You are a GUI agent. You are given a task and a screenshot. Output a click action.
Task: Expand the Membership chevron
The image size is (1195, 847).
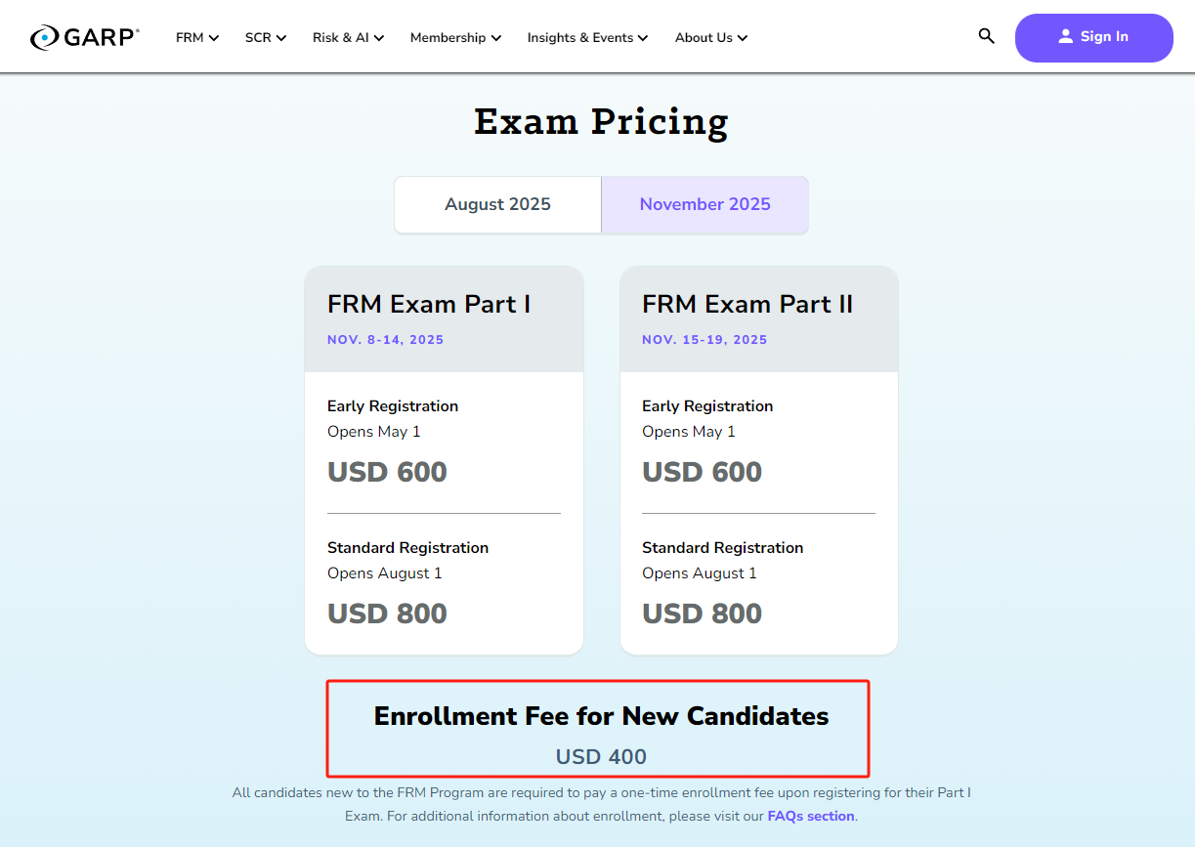pyautogui.click(x=496, y=38)
